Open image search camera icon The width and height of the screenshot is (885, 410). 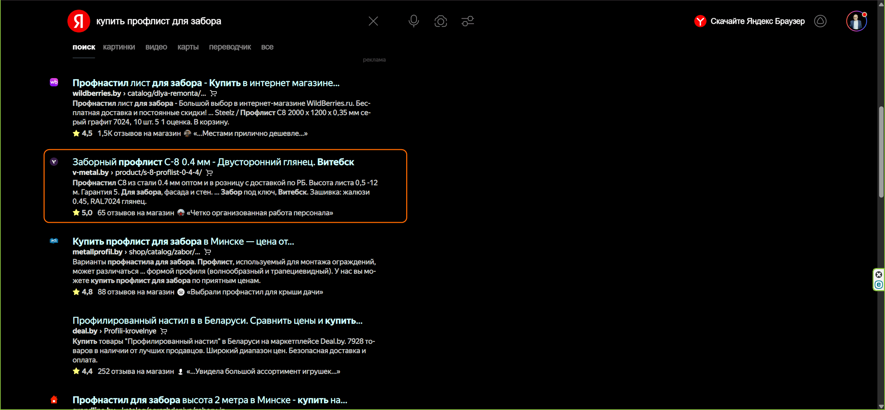click(x=440, y=21)
